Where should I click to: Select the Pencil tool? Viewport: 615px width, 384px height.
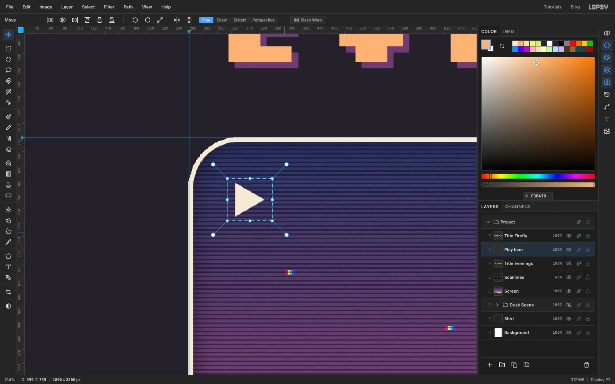coord(8,127)
